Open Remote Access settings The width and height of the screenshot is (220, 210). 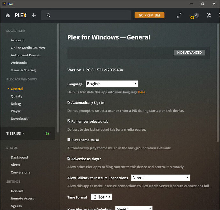click(23, 198)
